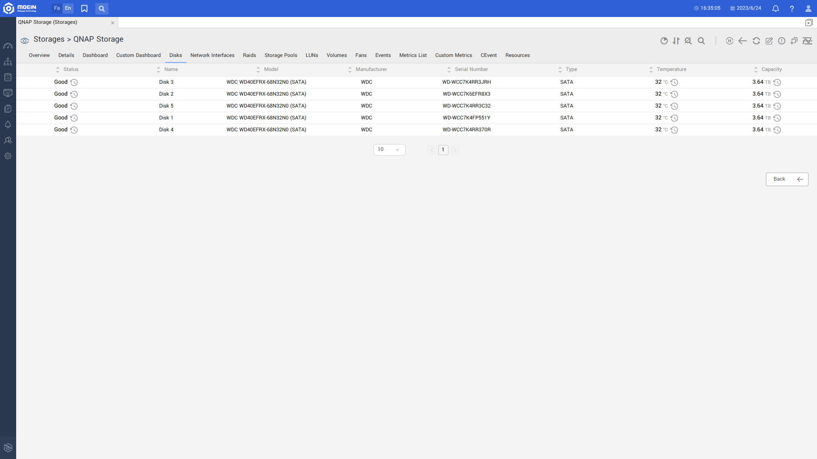
Task: View temperature history for Disk 2
Action: 674,94
